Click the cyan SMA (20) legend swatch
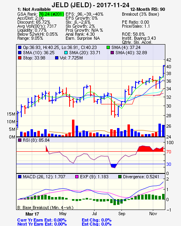 pos(66,53)
